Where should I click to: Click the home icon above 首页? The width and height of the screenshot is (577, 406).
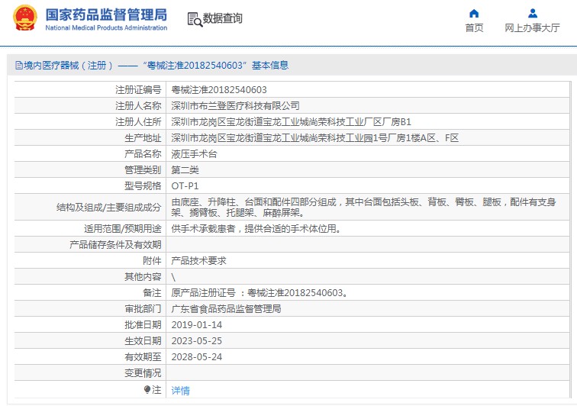click(474, 13)
